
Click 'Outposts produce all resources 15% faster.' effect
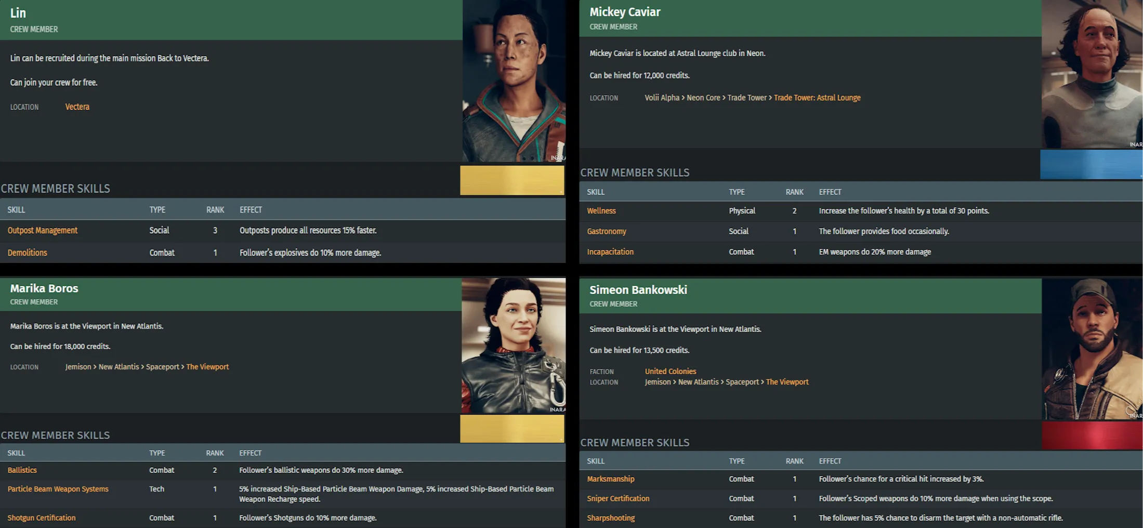pyautogui.click(x=308, y=230)
